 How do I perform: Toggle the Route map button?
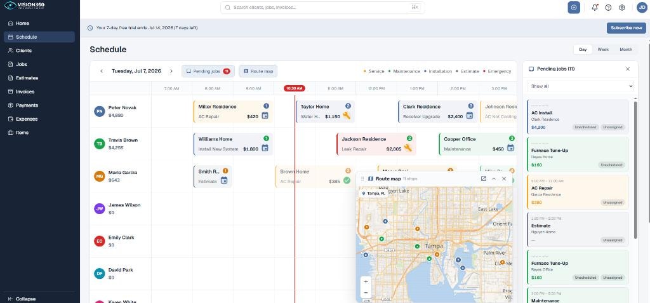pos(258,71)
